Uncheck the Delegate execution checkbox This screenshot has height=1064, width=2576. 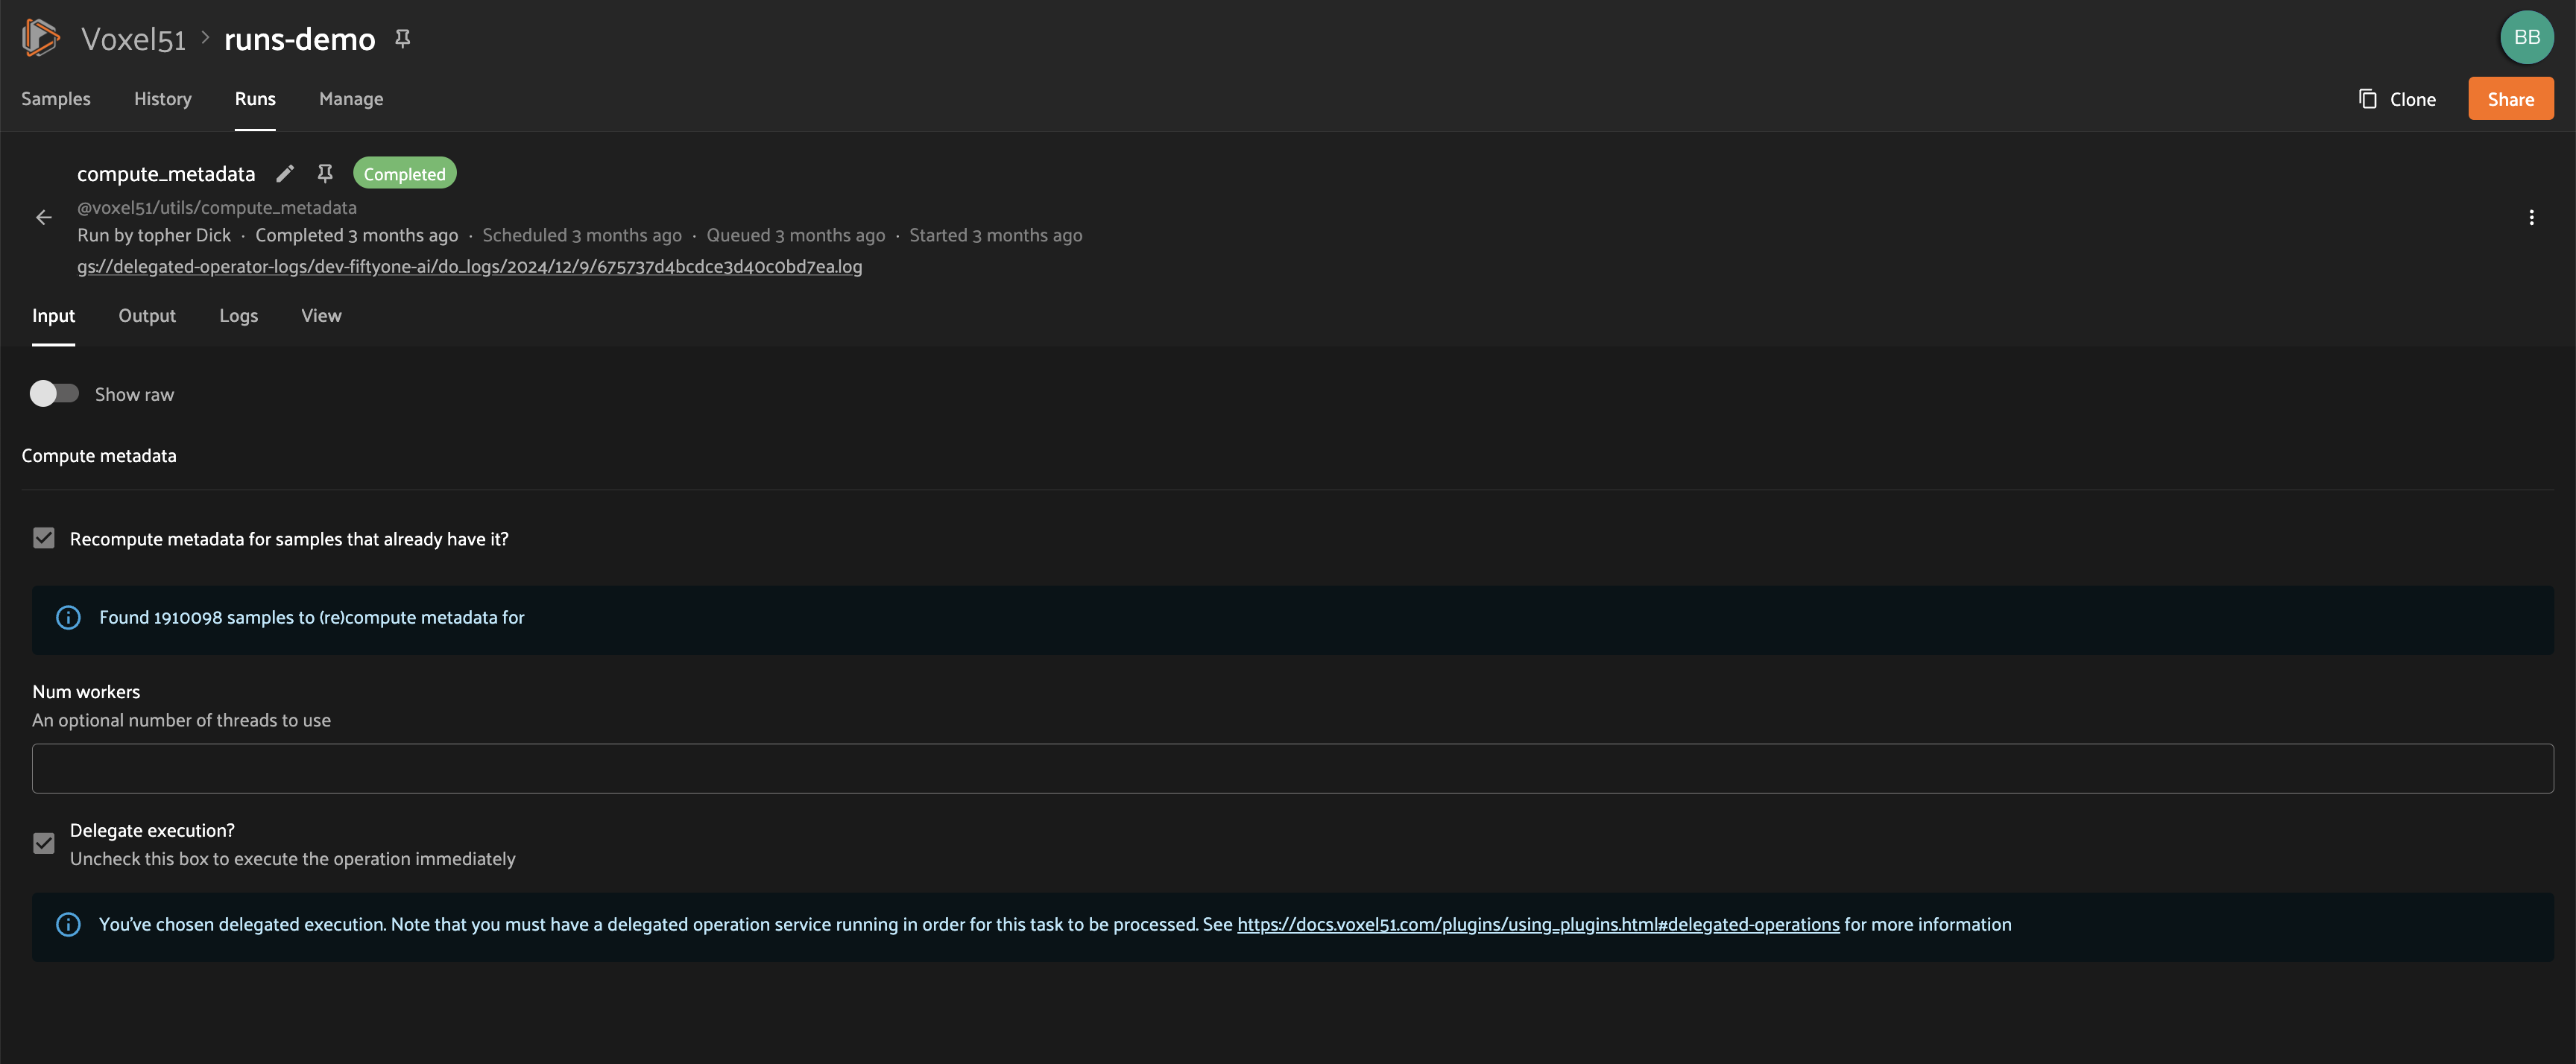tap(44, 844)
